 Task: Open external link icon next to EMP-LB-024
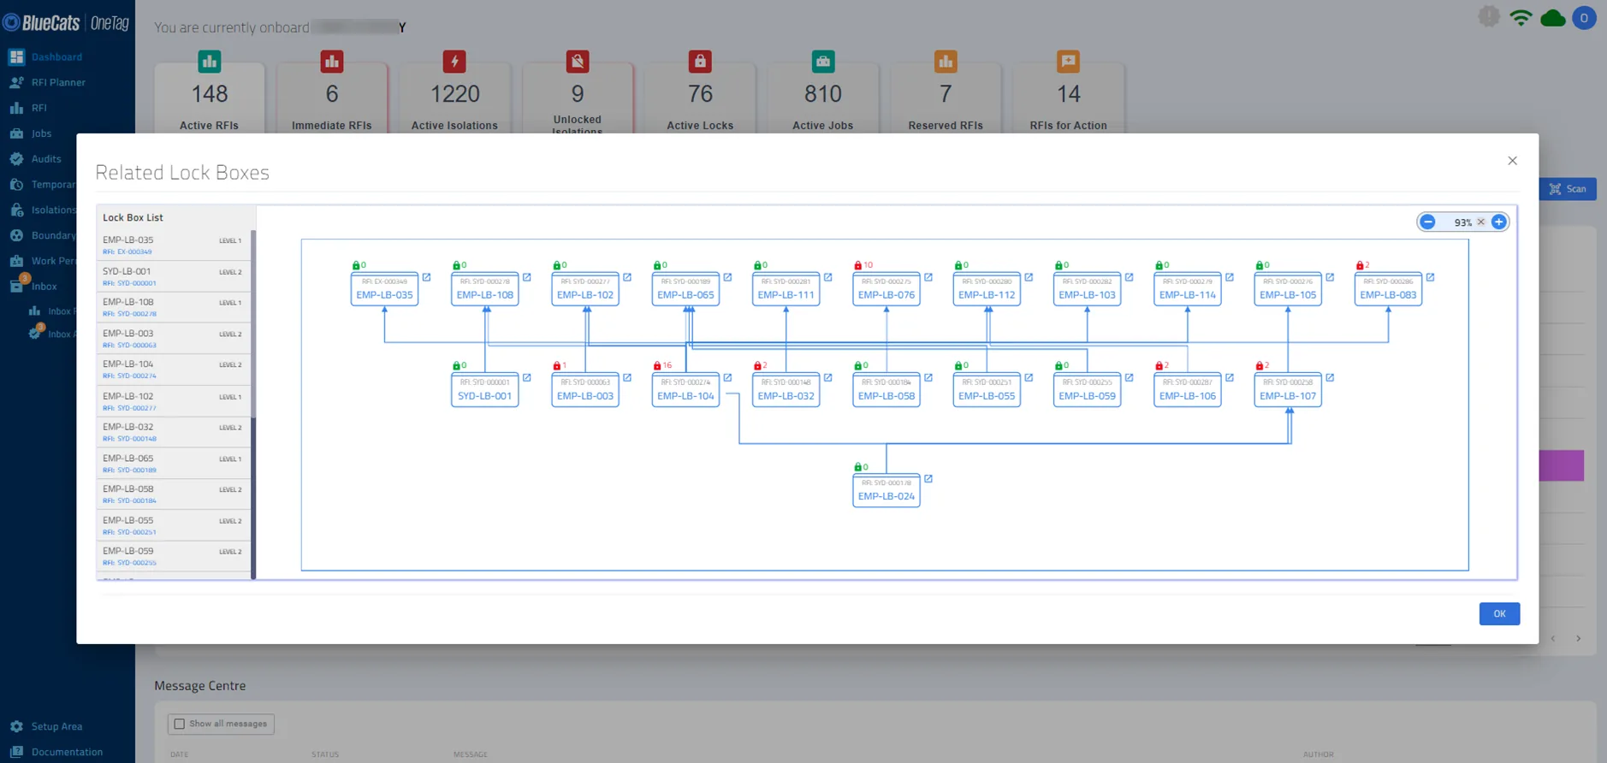click(928, 478)
